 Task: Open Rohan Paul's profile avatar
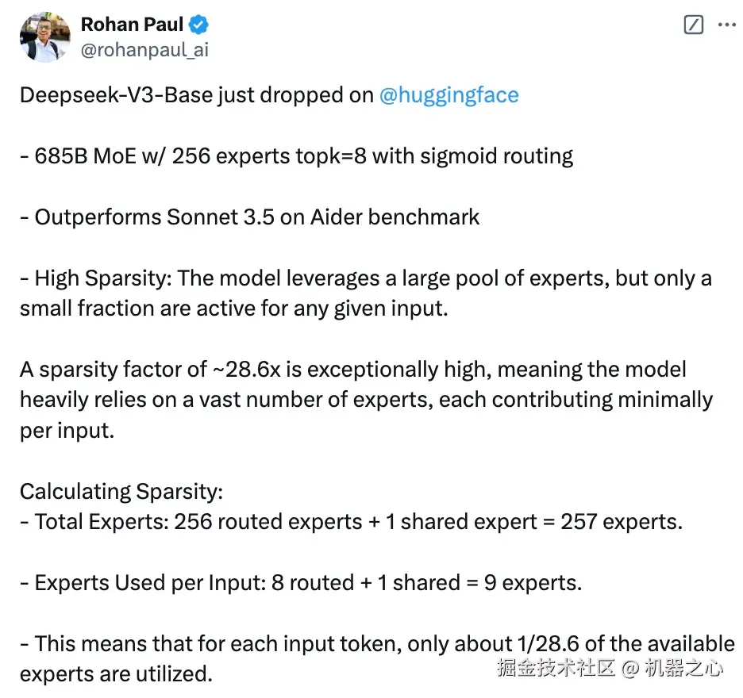coord(45,37)
